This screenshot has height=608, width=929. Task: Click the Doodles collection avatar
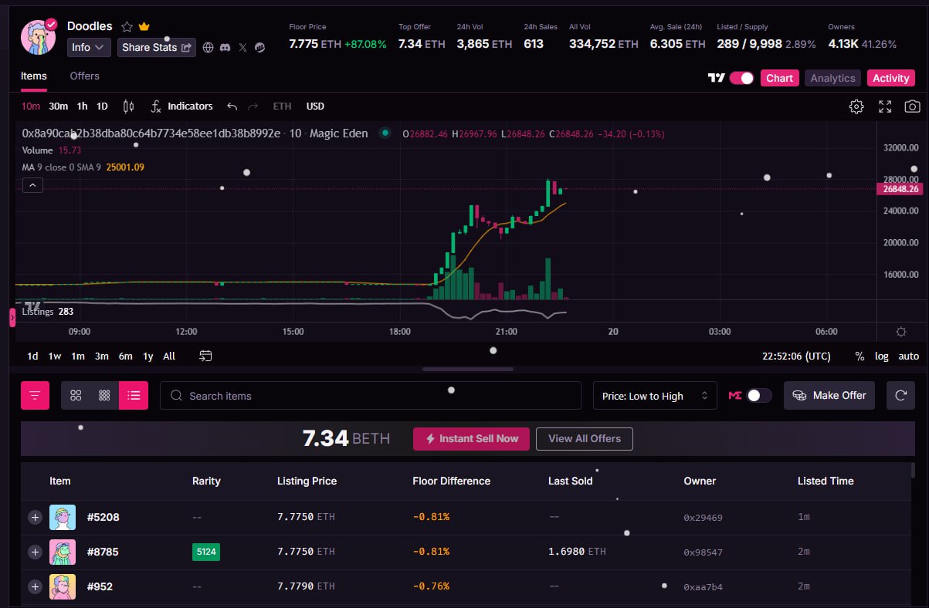click(39, 36)
